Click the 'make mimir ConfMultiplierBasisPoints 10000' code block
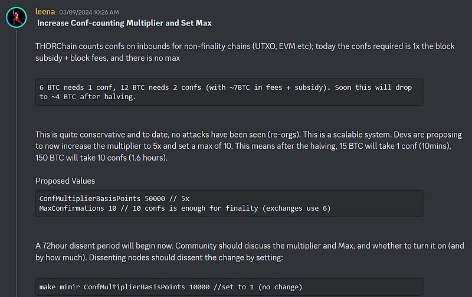 click(x=229, y=287)
